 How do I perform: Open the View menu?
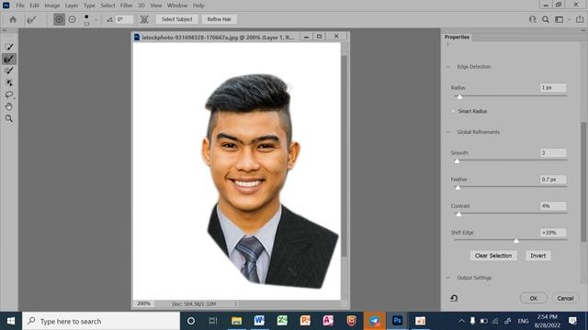pyautogui.click(x=156, y=5)
